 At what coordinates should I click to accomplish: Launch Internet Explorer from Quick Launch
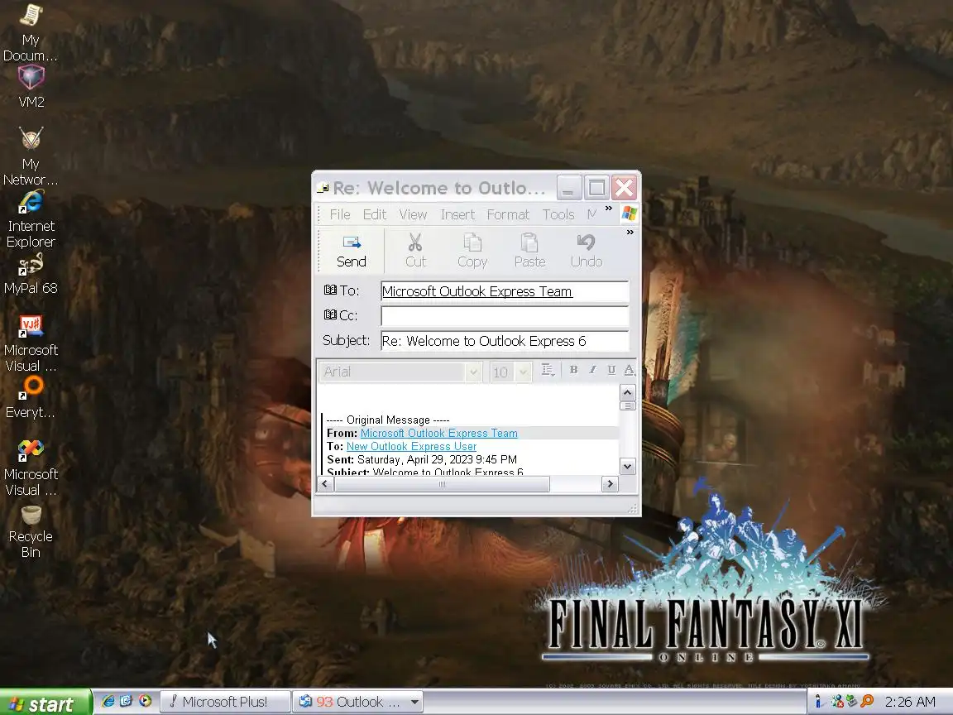108,702
